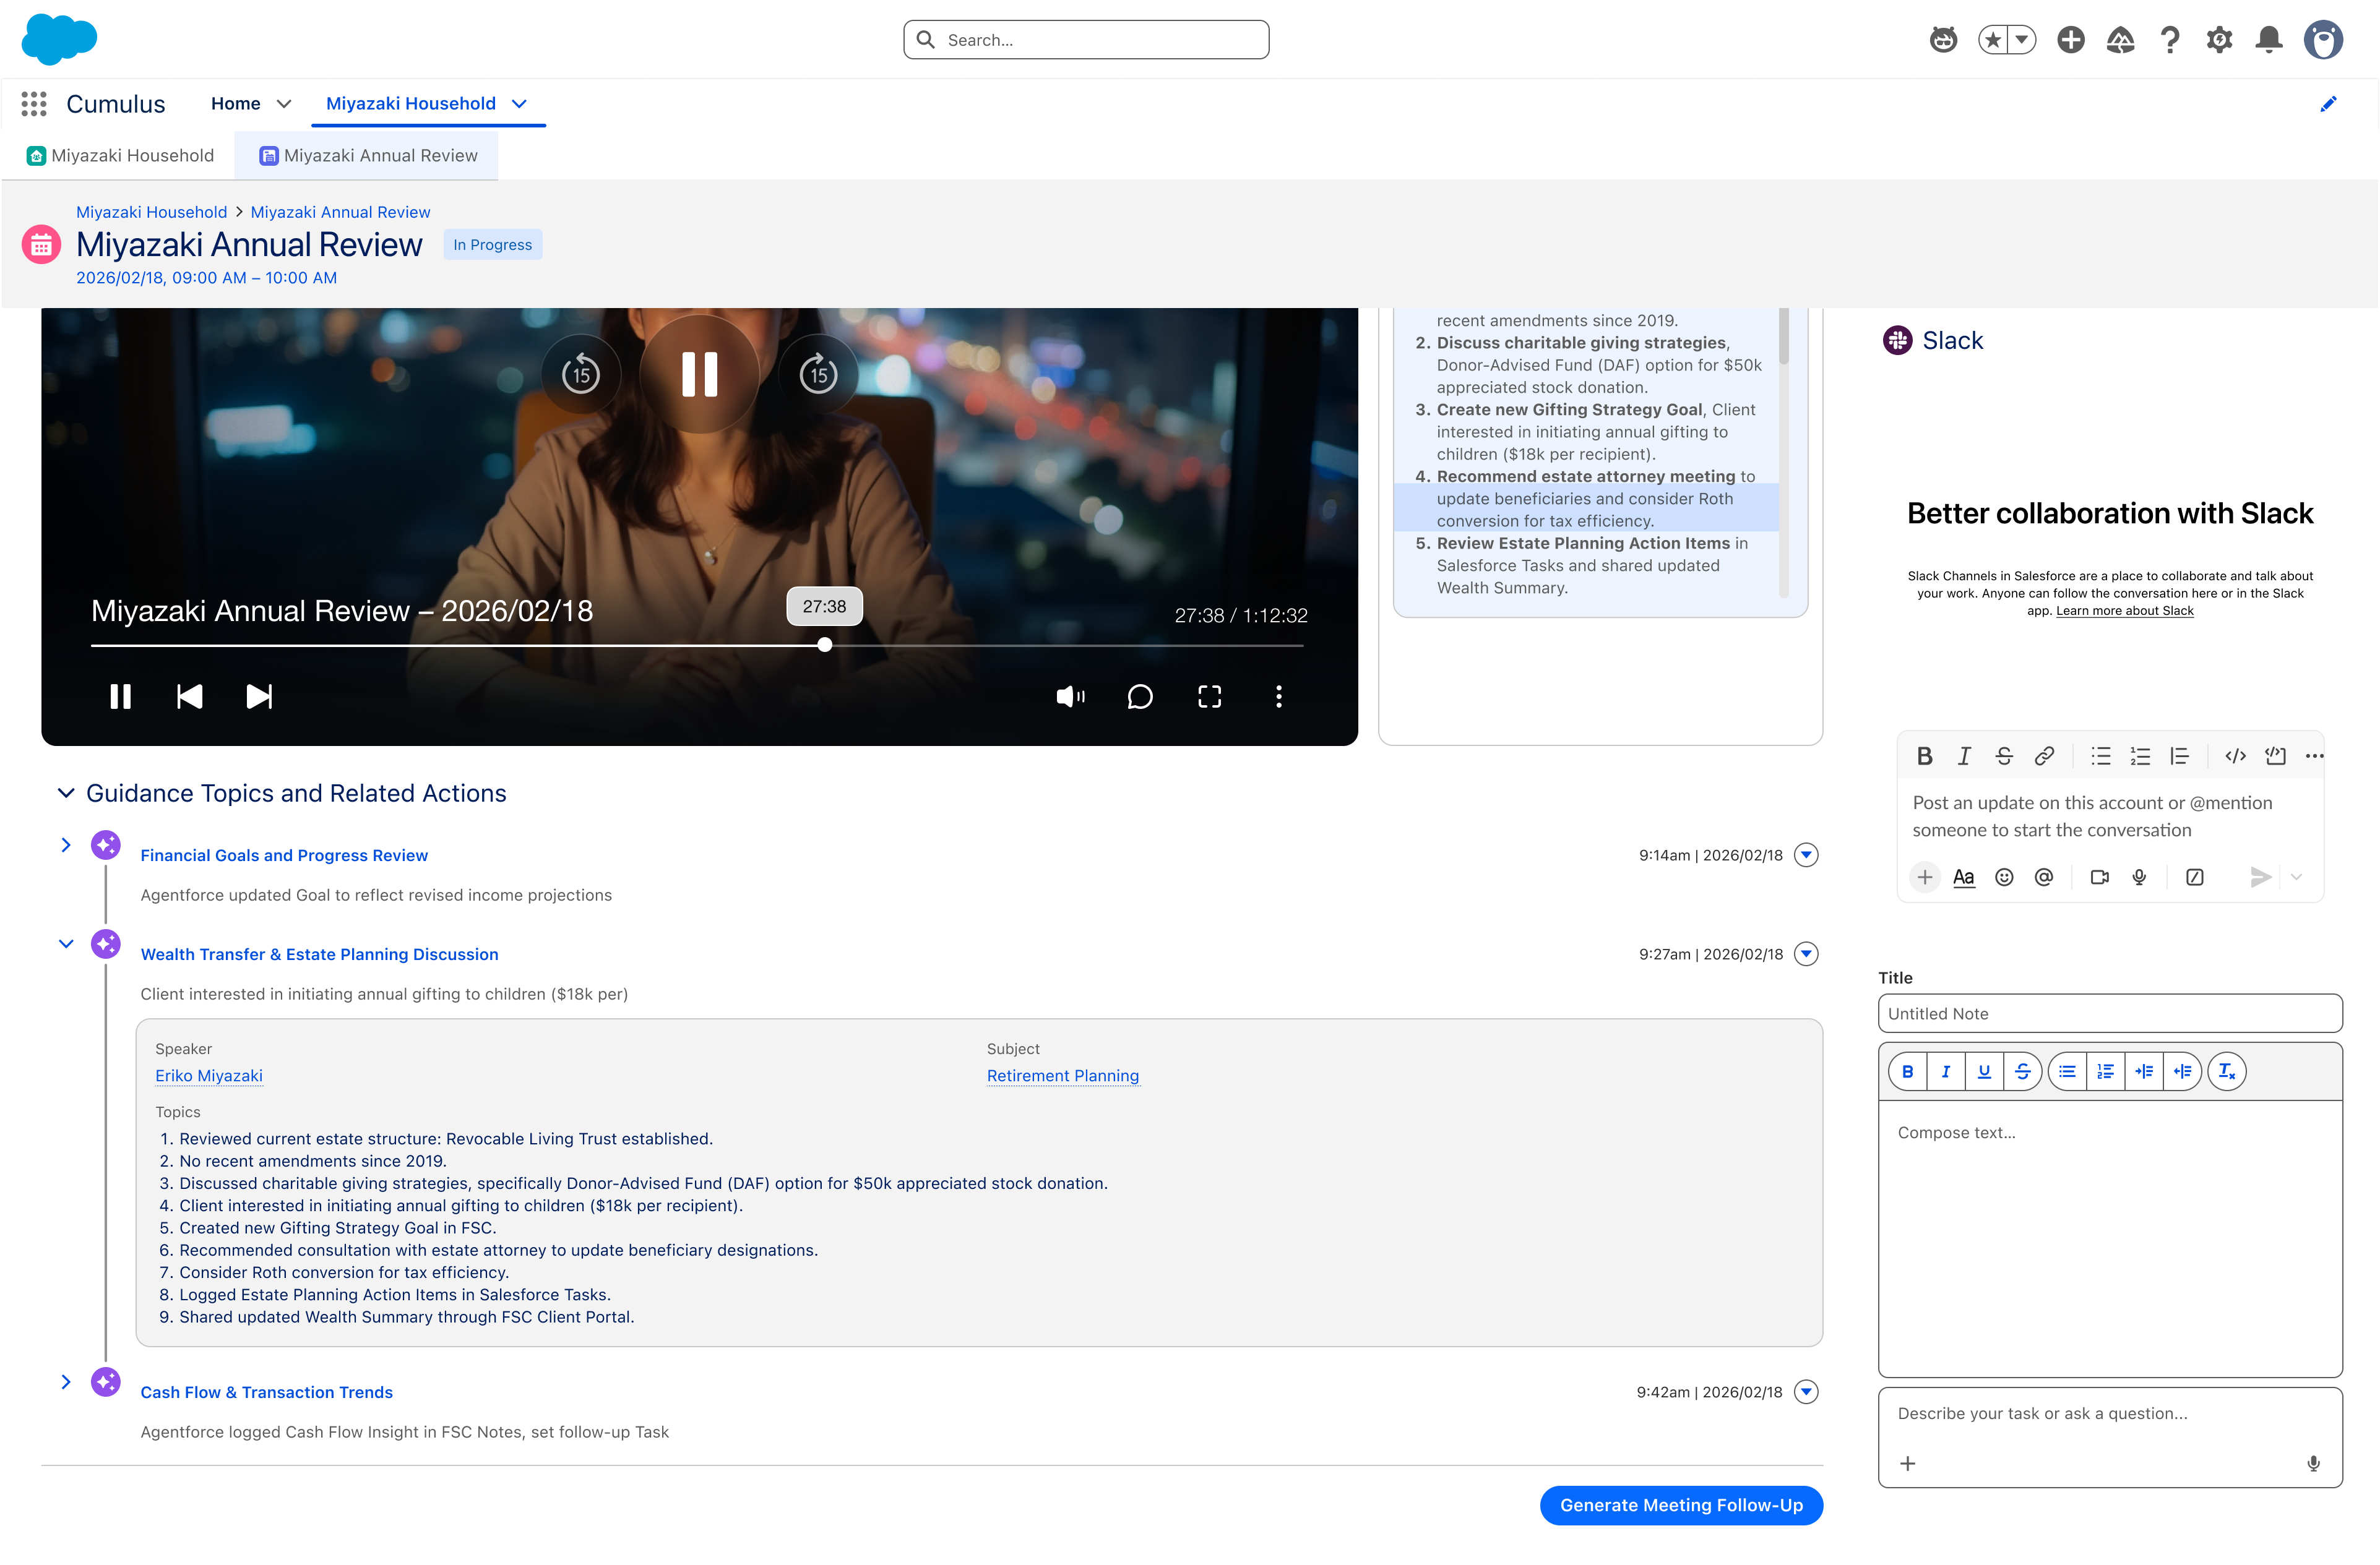Skip forward 15 seconds in video
The height and width of the screenshot is (1565, 2380).
819,375
